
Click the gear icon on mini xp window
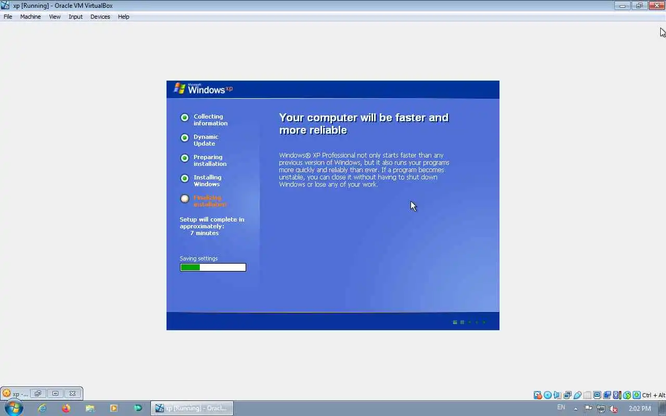[x=6, y=394]
